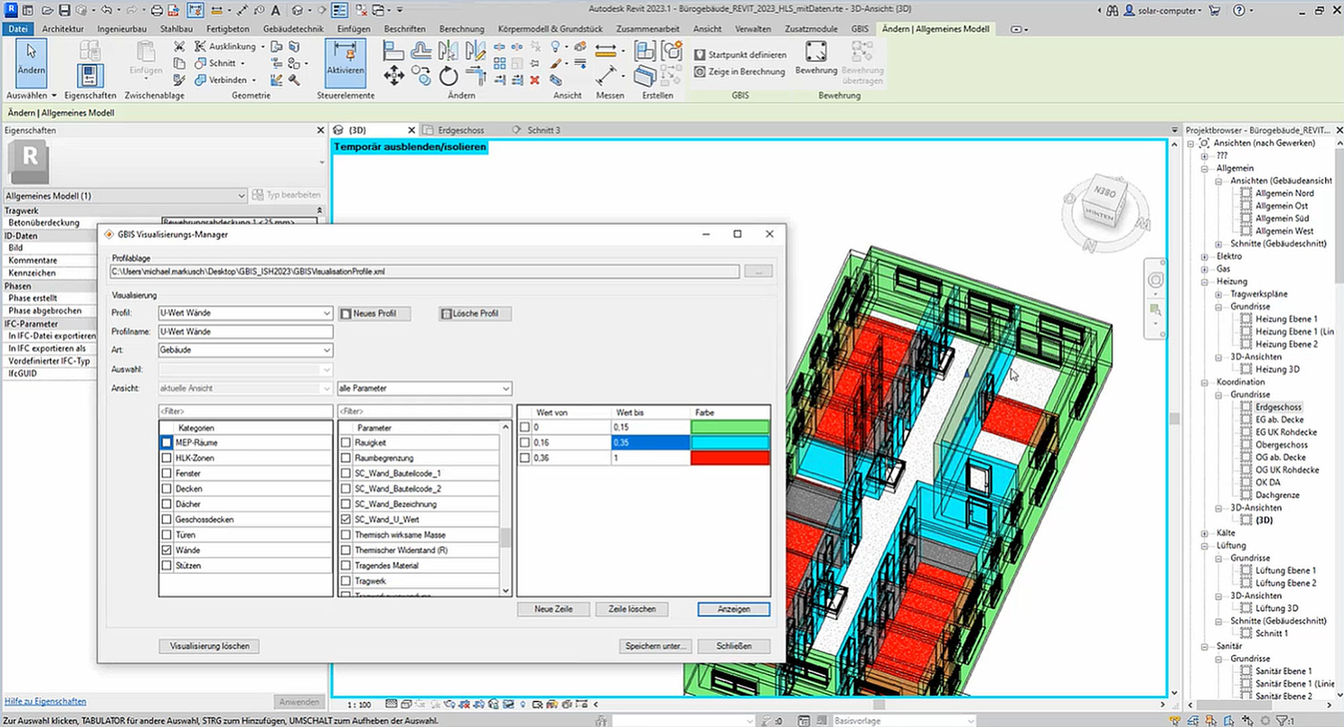Click the Zeile löschen button
The height and width of the screenshot is (727, 1344).
[x=632, y=609]
